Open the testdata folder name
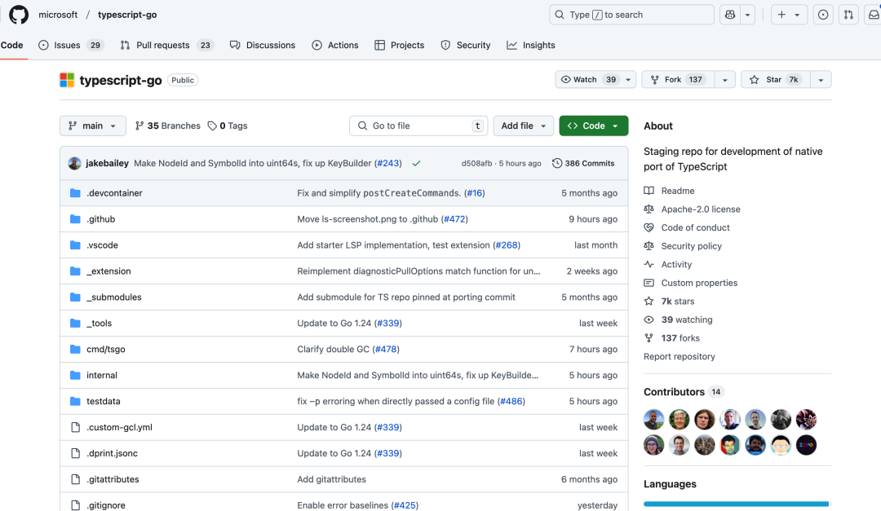 coord(104,401)
